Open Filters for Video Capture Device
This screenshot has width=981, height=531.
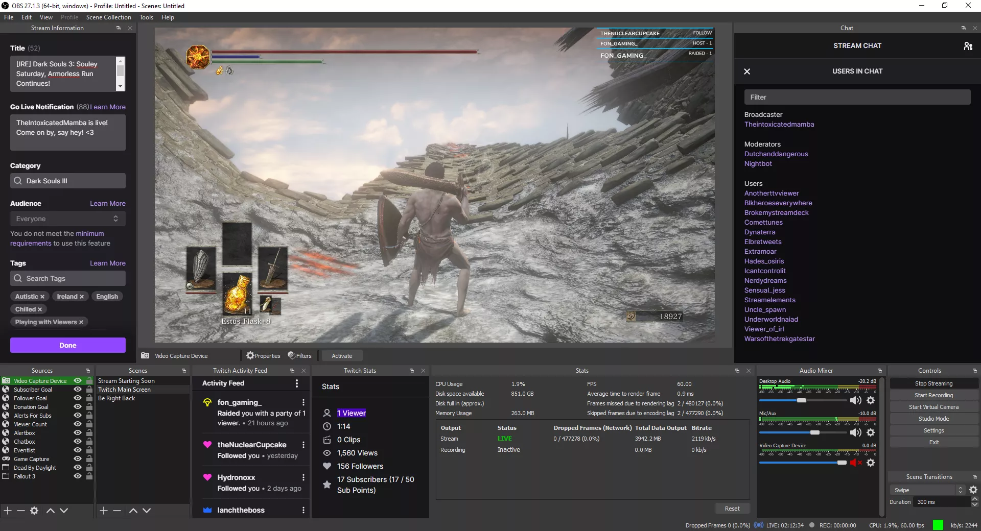pos(300,355)
